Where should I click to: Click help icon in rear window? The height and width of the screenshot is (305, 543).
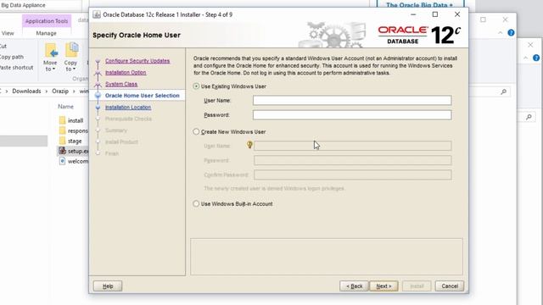coord(536,58)
